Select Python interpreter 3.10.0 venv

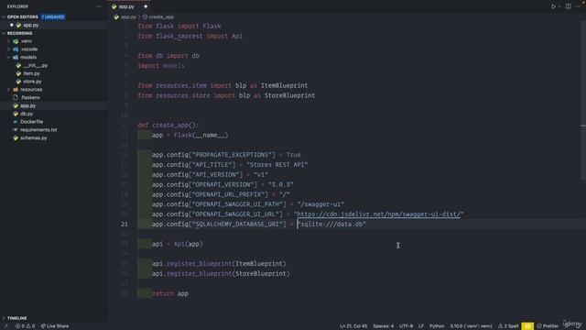[x=471, y=326]
